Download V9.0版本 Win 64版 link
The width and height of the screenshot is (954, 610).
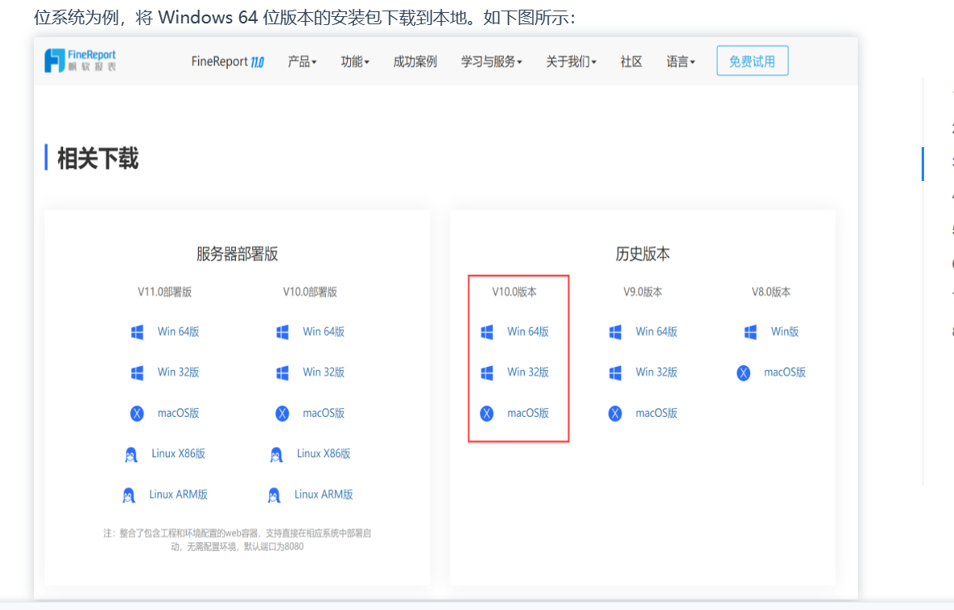[656, 331]
